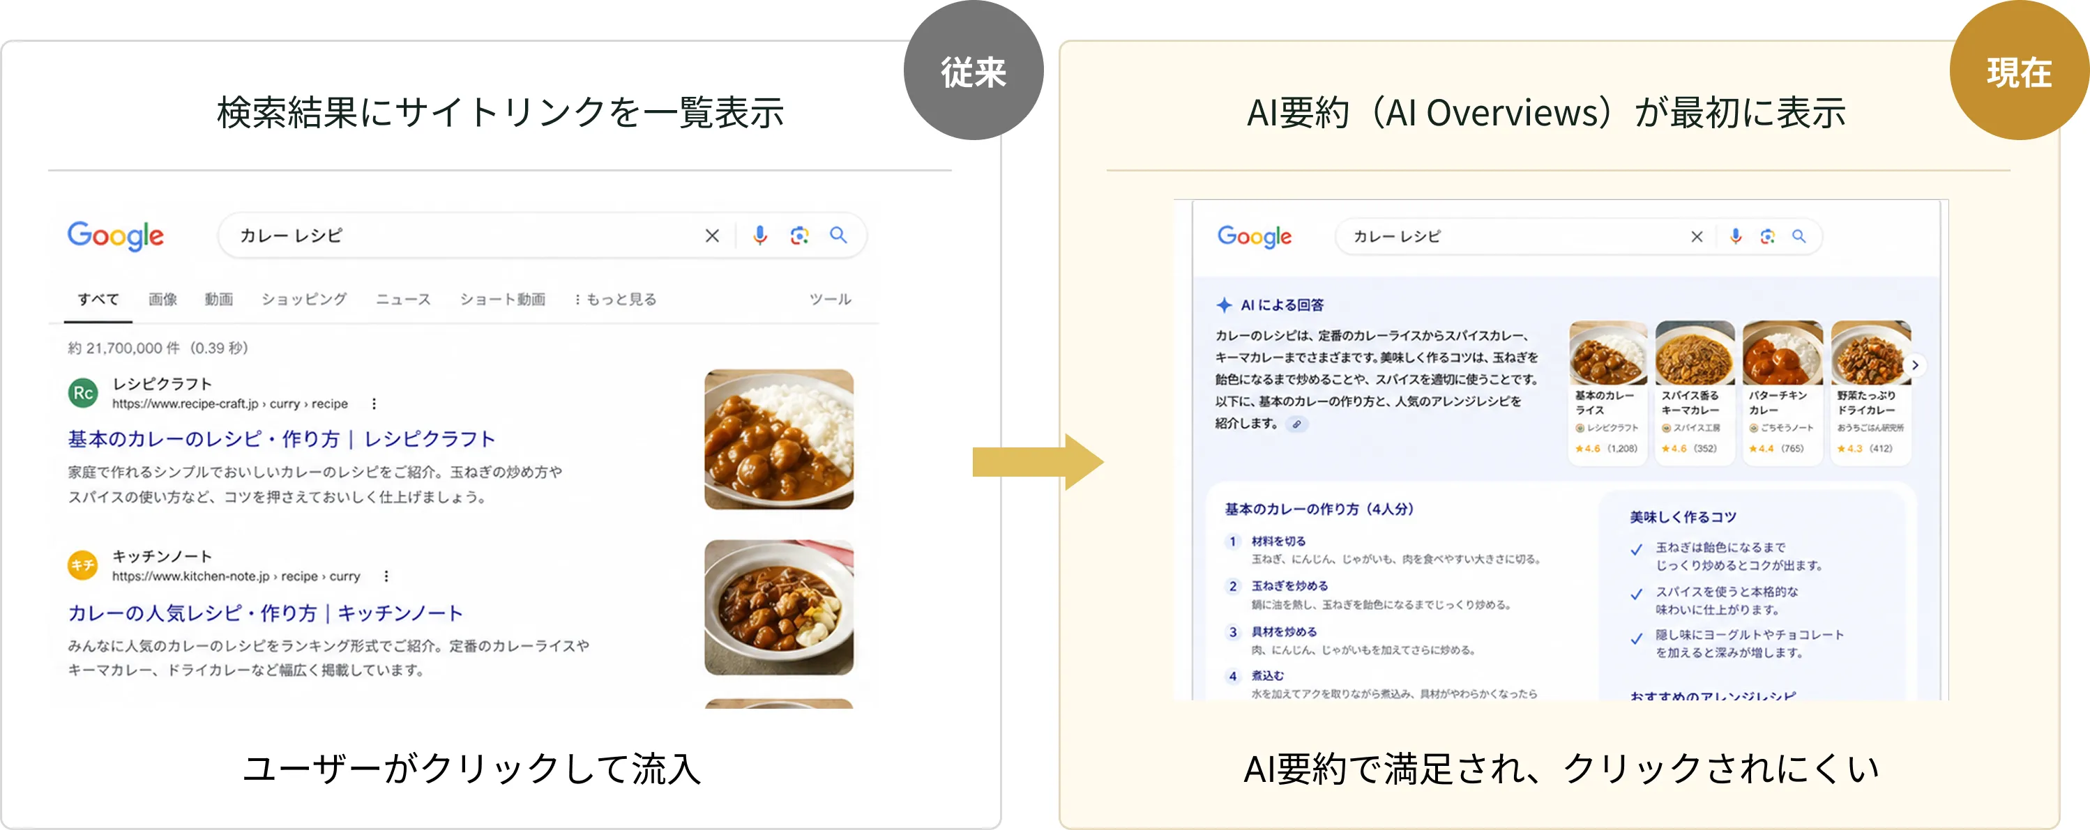2090x830 pixels.
Task: Click the tip about スパイスを使うと本格的な味わい
Action: 1714,601
